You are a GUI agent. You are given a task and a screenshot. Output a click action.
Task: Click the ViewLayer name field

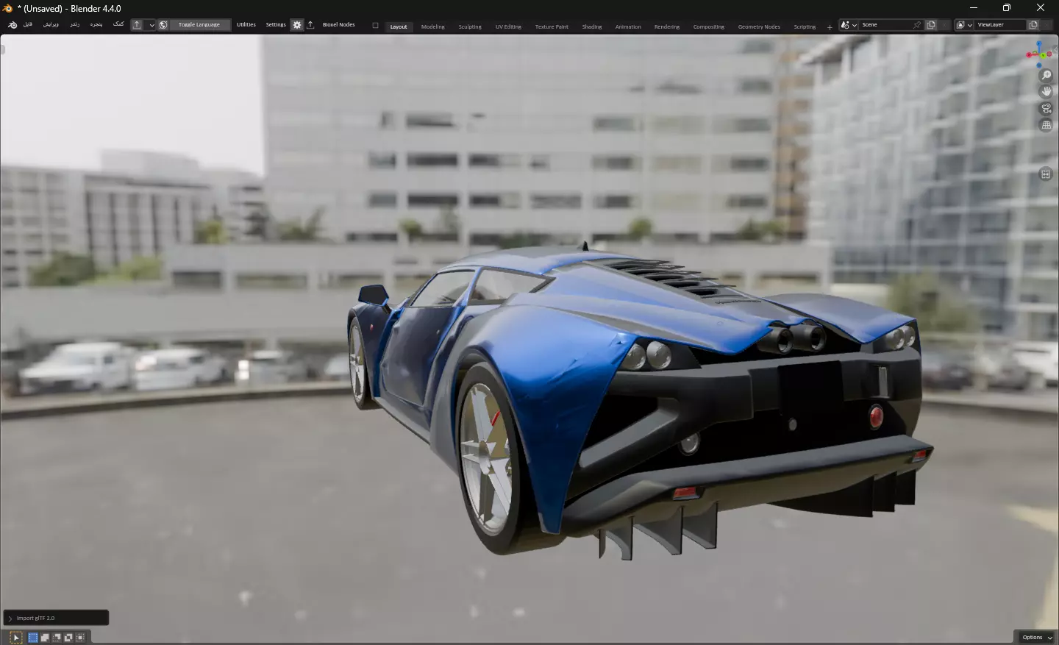point(1000,25)
